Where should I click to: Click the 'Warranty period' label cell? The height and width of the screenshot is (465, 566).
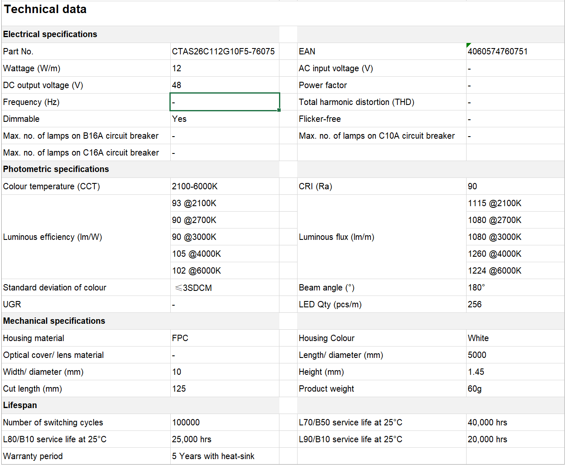point(86,456)
